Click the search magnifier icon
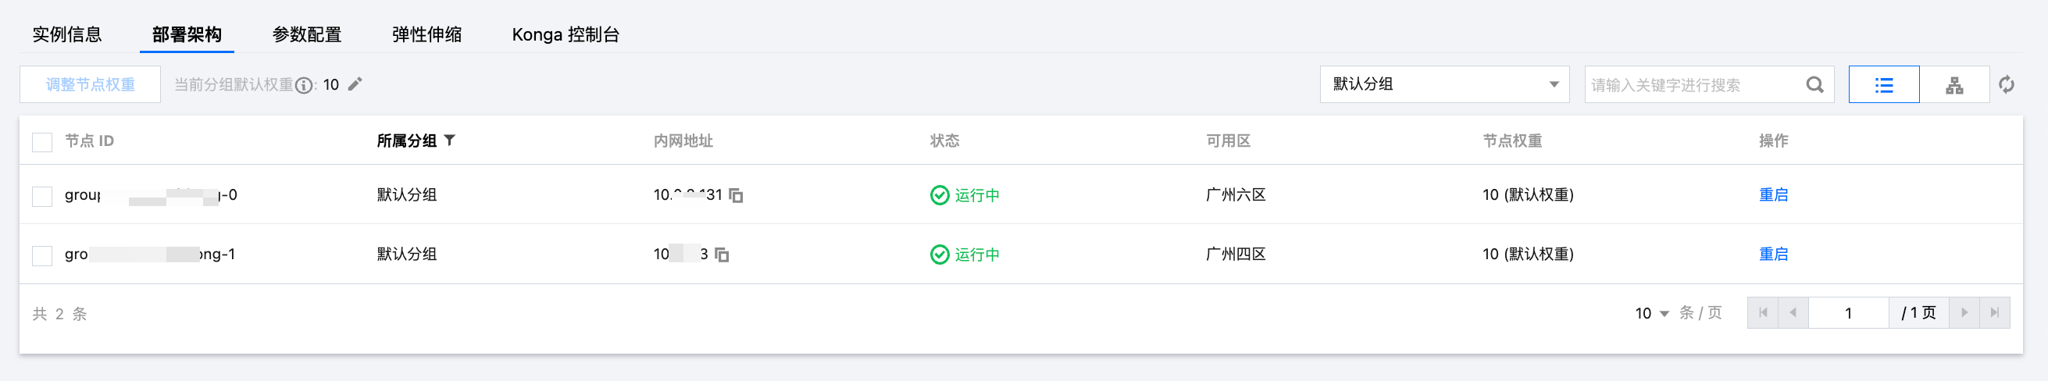 pyautogui.click(x=1814, y=84)
